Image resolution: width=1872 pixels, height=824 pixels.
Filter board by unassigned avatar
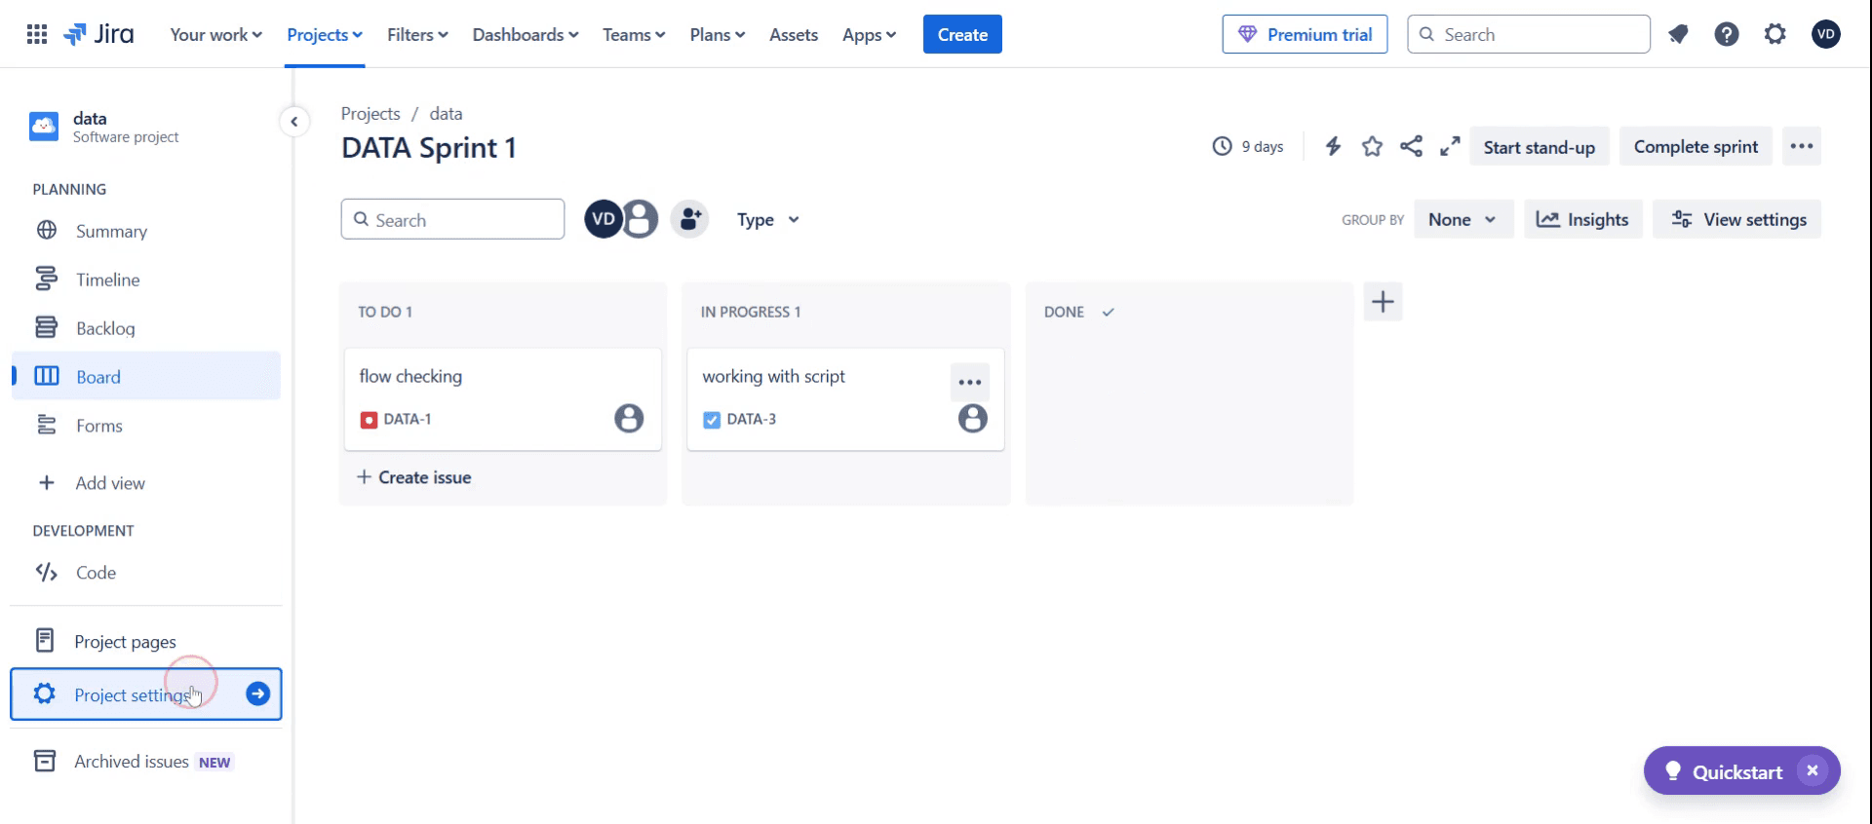click(640, 219)
